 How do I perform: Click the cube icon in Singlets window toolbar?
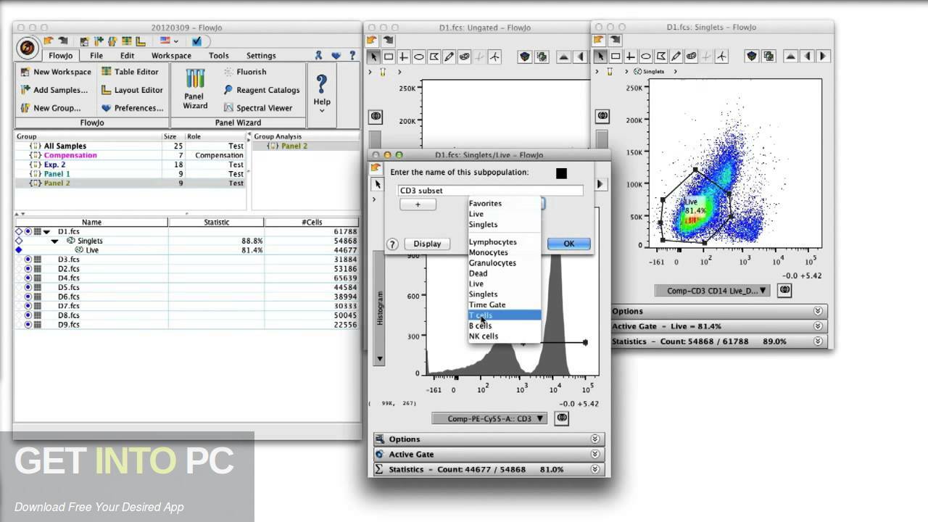(752, 56)
